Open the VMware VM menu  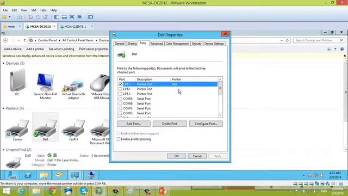(x=34, y=10)
